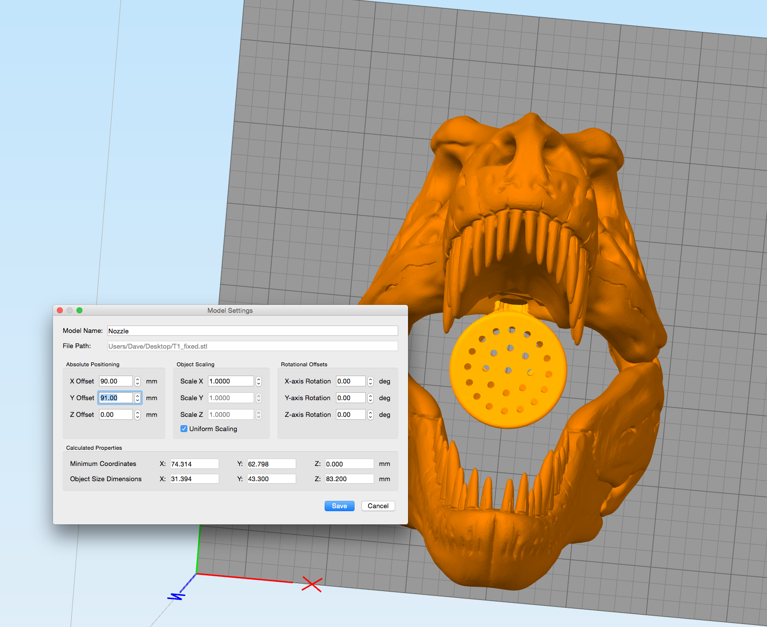This screenshot has height=627, width=767.
Task: Focus the Z Offset value field
Action: pyautogui.click(x=116, y=414)
